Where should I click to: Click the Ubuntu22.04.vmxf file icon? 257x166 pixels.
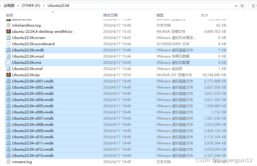9,69
